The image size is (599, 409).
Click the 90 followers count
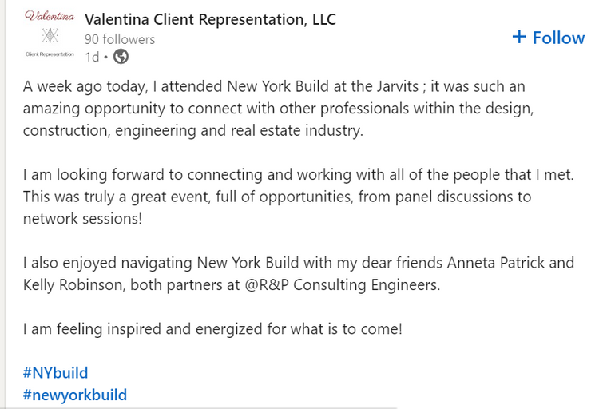tap(120, 39)
